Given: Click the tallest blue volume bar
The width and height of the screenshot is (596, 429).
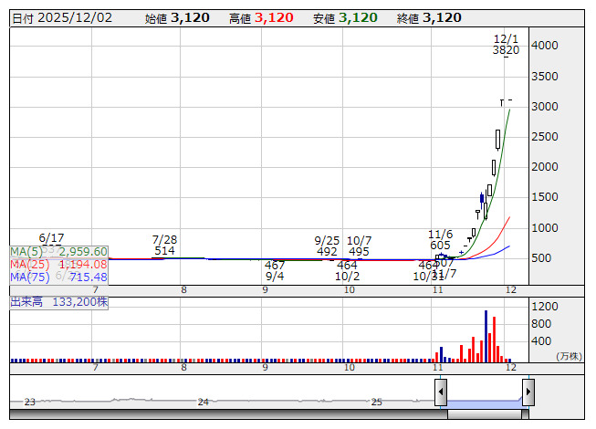Looking at the screenshot, I should point(486,336).
